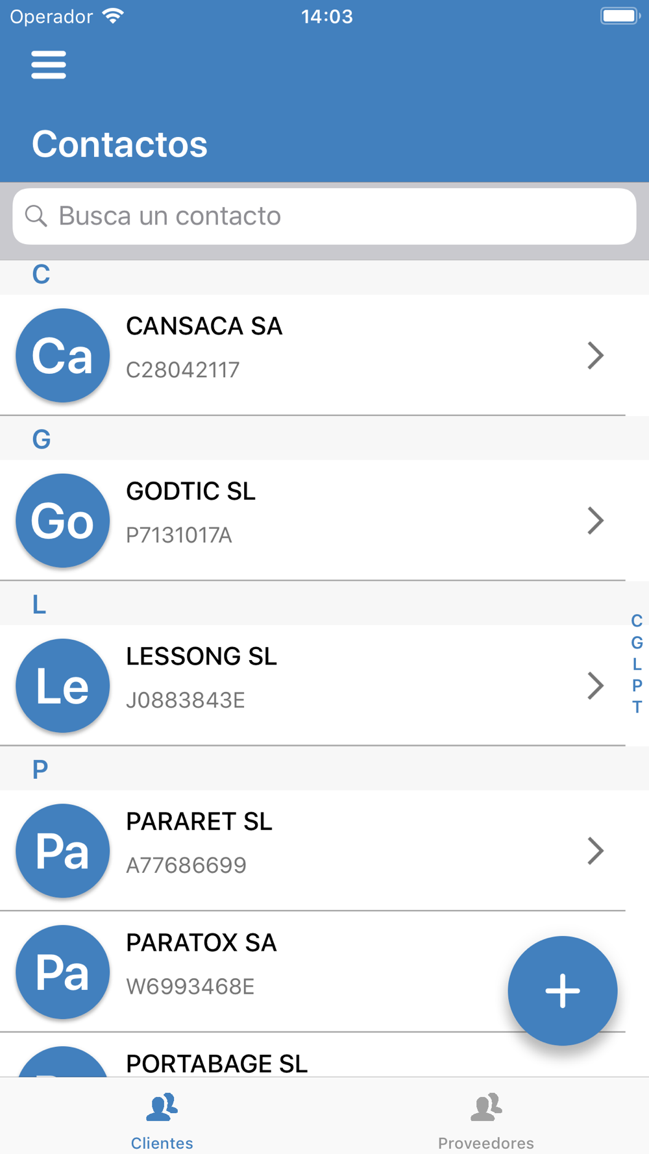The width and height of the screenshot is (649, 1154).
Task: Switch to the Proveedores tab
Action: 486,1120
